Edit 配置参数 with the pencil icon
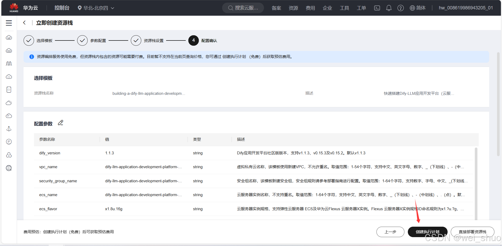This screenshot has width=502, height=246. 60,123
